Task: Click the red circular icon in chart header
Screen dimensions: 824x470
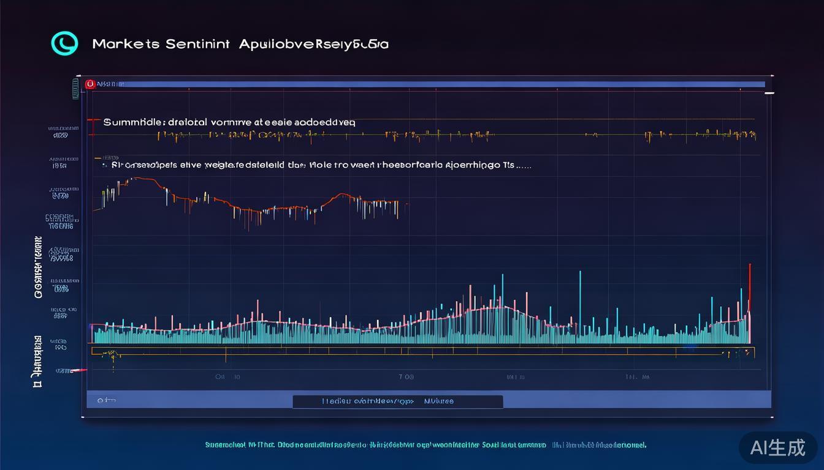Action: coord(91,84)
